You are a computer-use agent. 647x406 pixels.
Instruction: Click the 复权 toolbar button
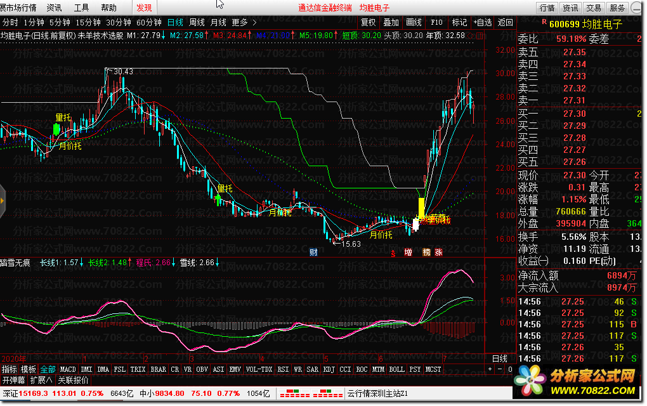[369, 22]
